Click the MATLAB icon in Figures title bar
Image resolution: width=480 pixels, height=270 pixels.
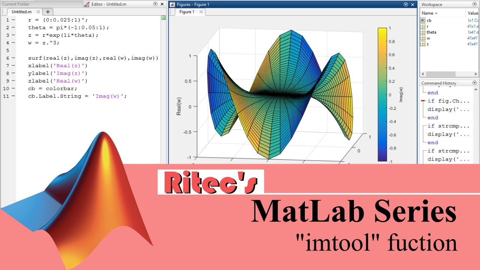172,4
